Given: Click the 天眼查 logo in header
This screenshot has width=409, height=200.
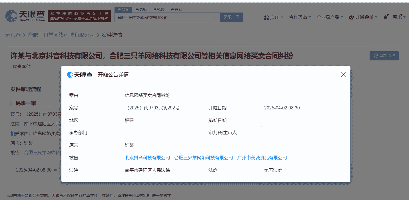Looking at the screenshot, I should click(x=25, y=16).
